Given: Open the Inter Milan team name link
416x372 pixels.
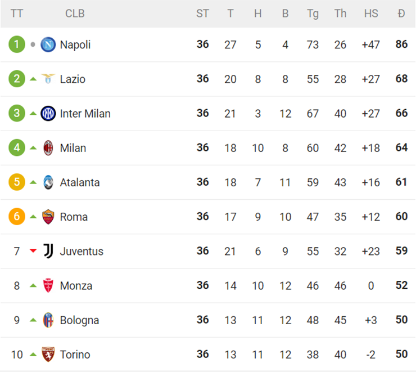Looking at the screenshot, I should coord(85,114).
